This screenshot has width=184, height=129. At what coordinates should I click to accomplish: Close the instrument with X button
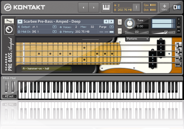tap(179, 19)
